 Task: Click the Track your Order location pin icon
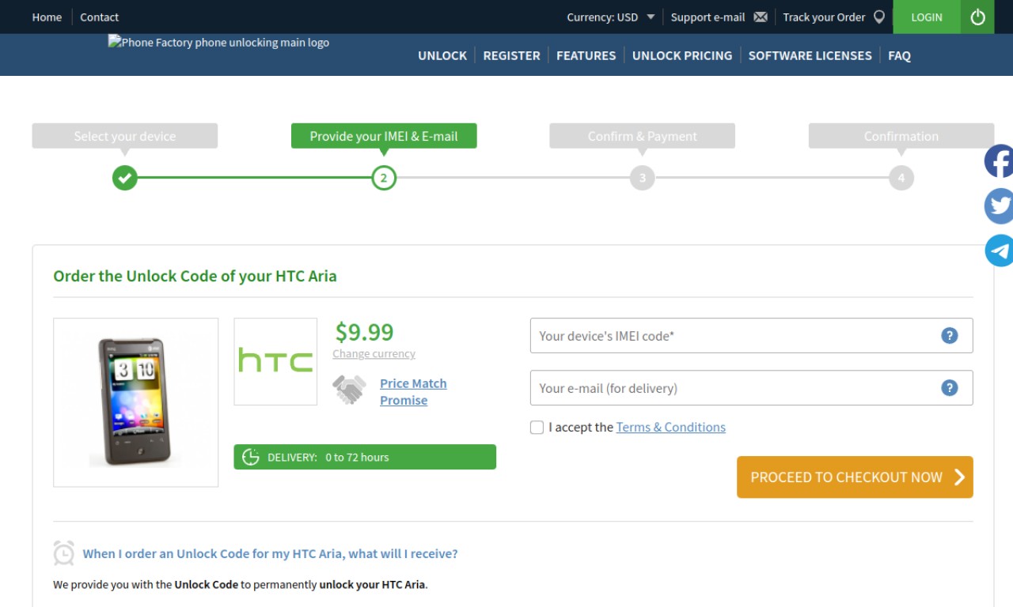[878, 17]
